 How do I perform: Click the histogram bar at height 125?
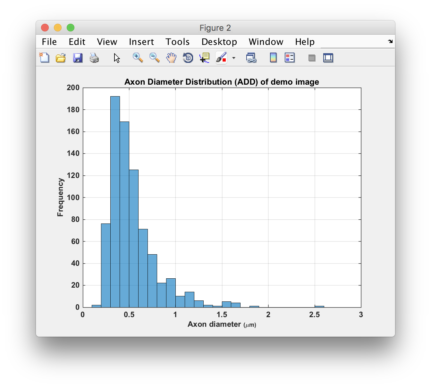click(134, 239)
